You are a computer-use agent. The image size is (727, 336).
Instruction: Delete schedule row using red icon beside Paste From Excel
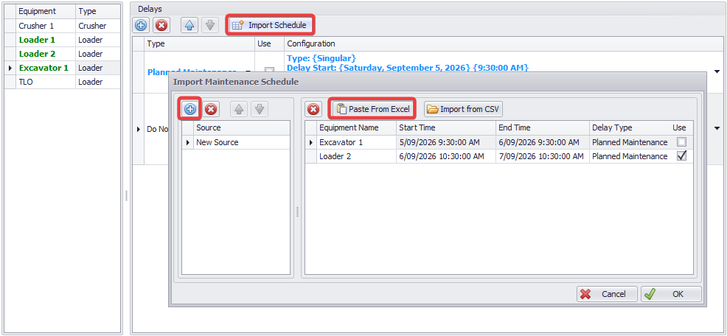tap(314, 109)
